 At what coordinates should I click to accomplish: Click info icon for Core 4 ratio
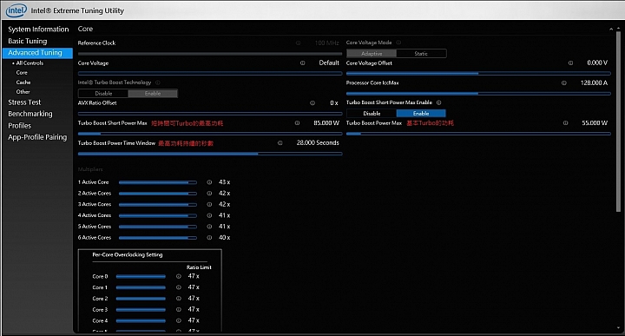point(179,320)
